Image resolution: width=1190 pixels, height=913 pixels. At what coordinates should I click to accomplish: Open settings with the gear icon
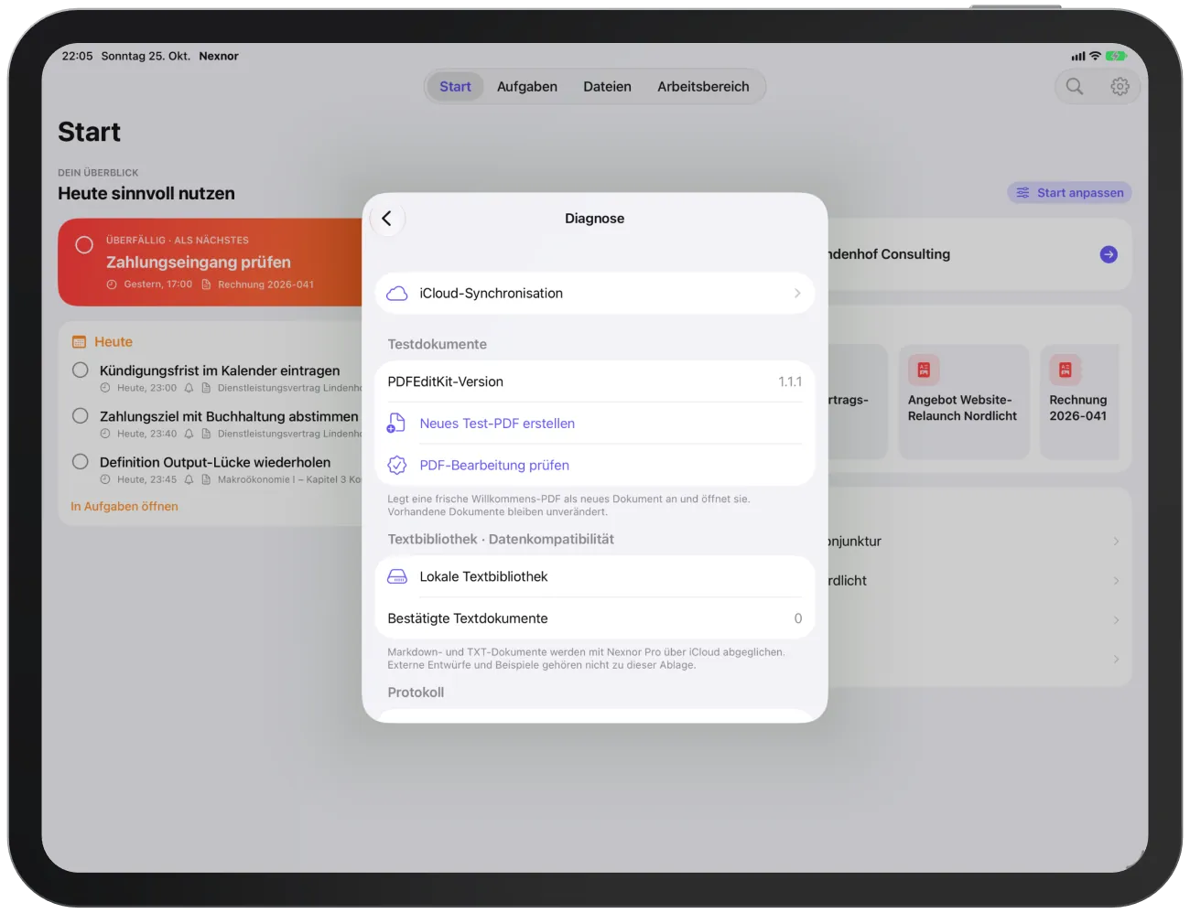[x=1120, y=87]
